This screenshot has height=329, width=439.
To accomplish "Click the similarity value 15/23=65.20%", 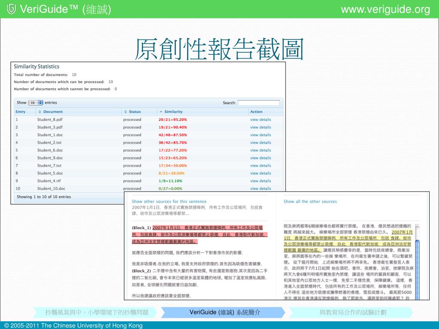I will click(173, 158).
